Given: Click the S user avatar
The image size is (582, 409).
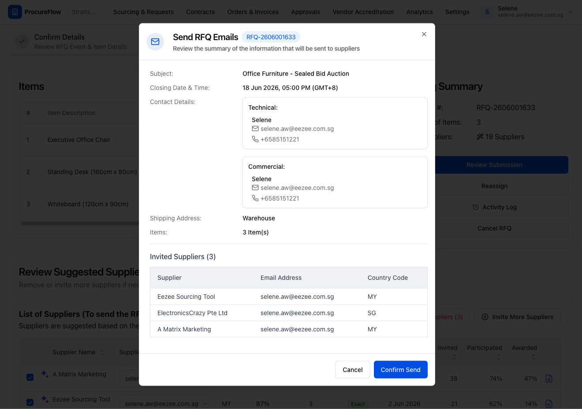Looking at the screenshot, I should (x=487, y=12).
